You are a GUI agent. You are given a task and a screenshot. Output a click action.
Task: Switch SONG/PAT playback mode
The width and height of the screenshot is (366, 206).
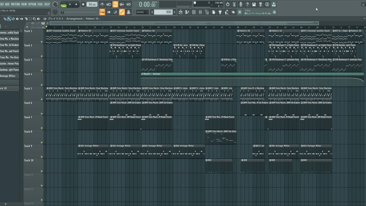[63, 4]
